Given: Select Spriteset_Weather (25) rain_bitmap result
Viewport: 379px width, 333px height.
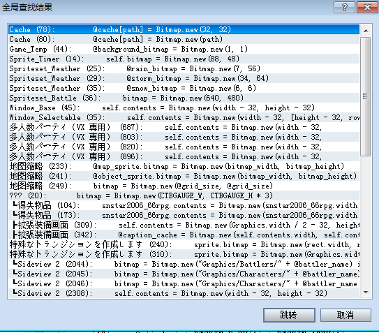Looking at the screenshot, I should pyautogui.click(x=184, y=68).
